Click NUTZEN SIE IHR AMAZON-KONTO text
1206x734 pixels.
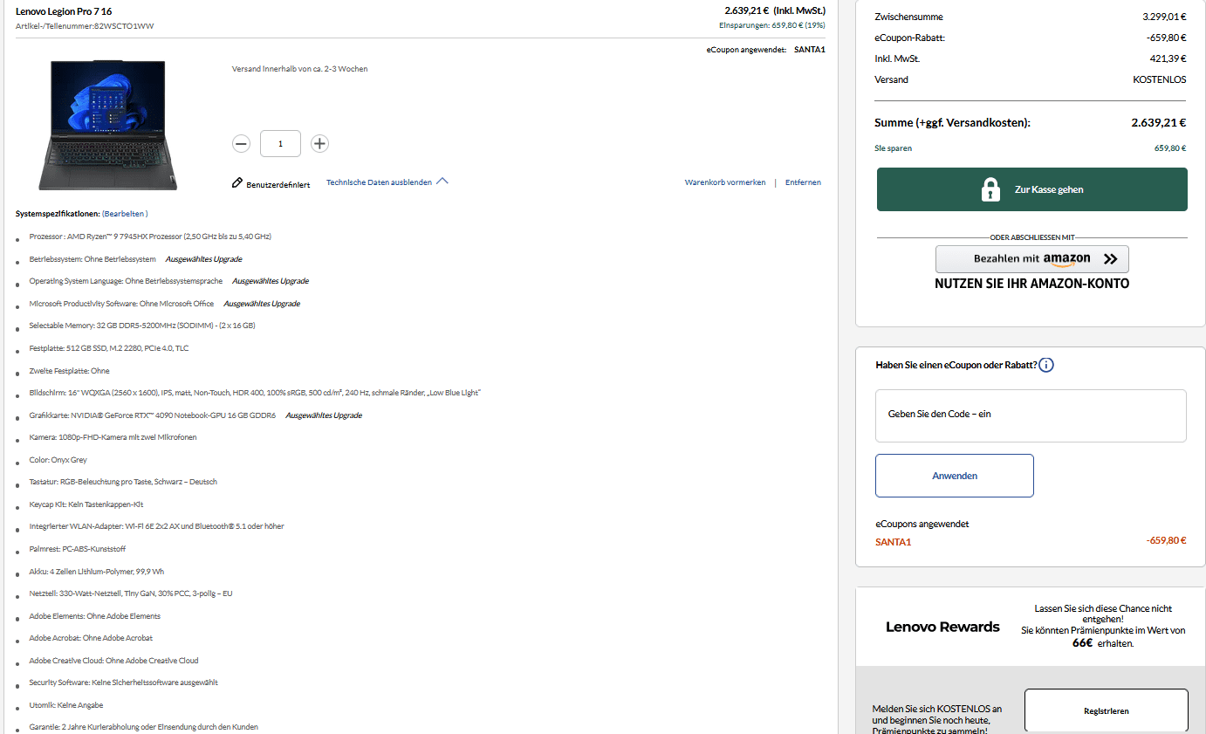1031,284
